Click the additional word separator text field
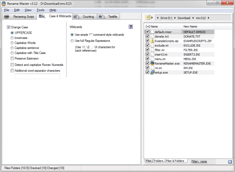The width and height of the screenshot is (235, 172). click(37, 76)
